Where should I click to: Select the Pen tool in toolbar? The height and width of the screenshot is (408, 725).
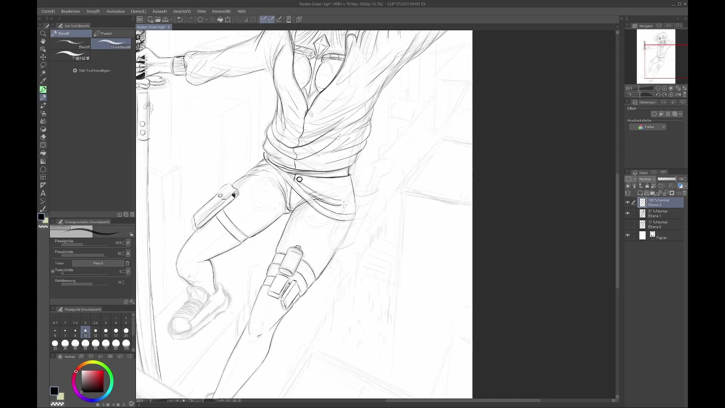coord(43,90)
